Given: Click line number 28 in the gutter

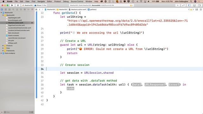Looking at the screenshot, I should 42,45.
